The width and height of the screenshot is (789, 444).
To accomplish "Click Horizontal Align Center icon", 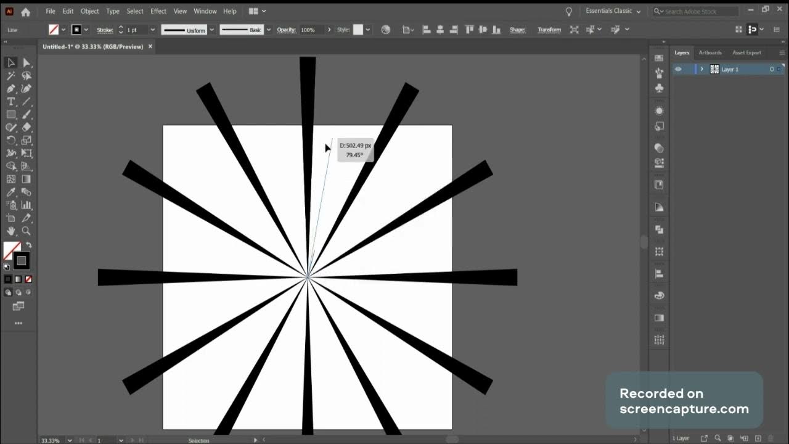I will (x=440, y=30).
